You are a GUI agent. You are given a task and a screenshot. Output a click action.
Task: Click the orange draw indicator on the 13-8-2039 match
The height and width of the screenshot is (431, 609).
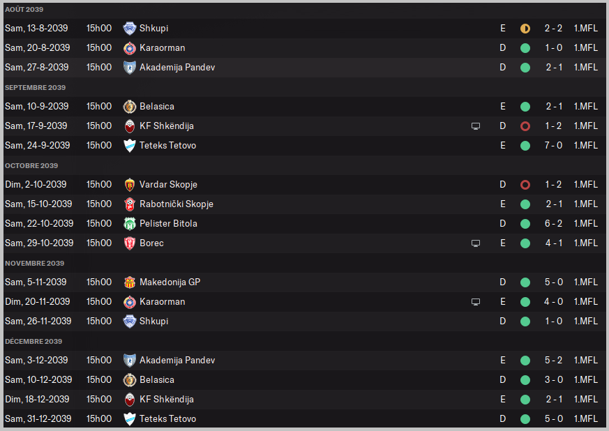[x=525, y=29]
